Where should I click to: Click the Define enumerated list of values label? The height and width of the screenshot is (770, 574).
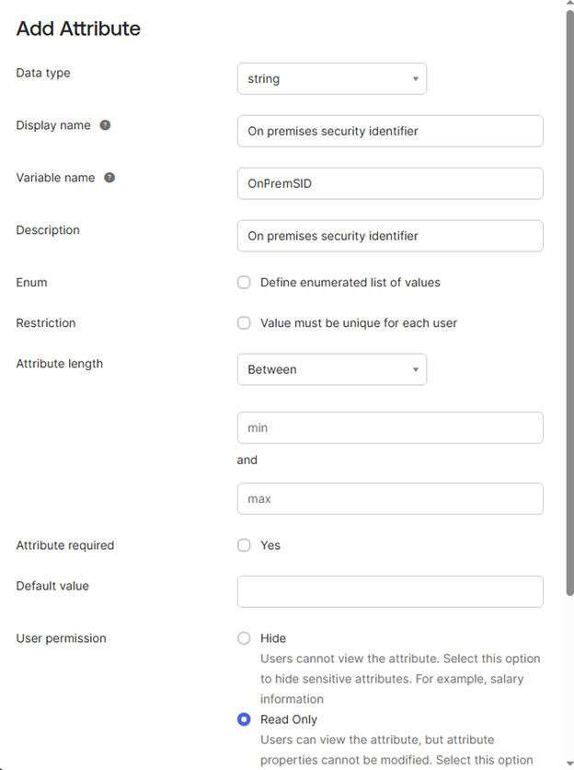[350, 283]
